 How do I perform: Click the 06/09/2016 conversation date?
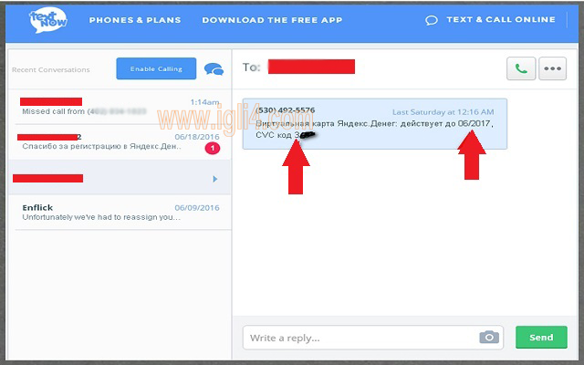pos(197,208)
